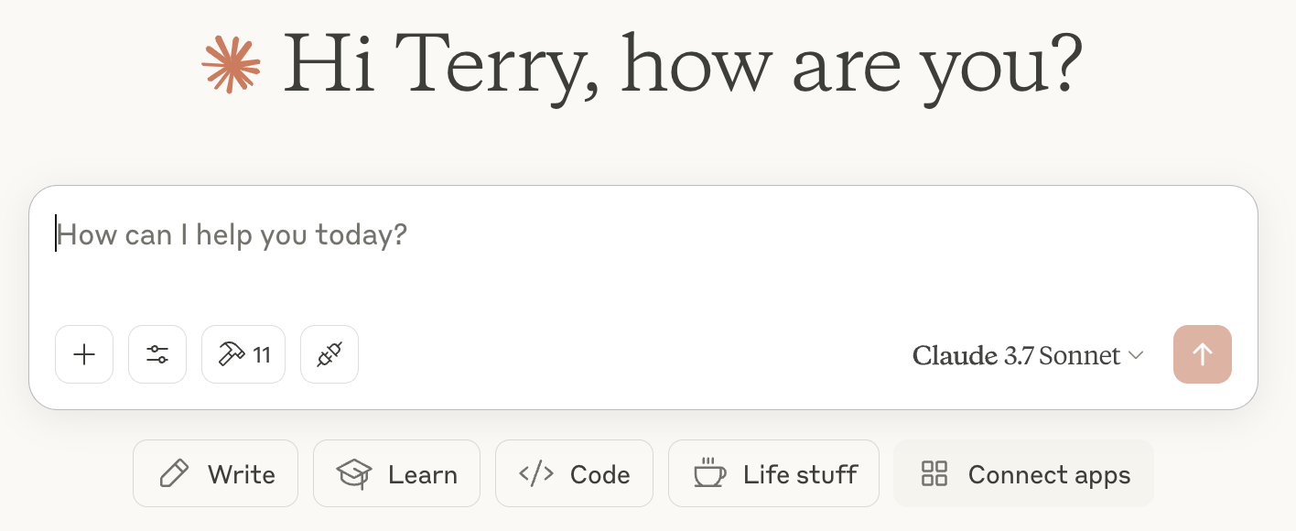Viewport: 1296px width, 531px height.
Task: Click the pencil icon on Write
Action: point(174,473)
